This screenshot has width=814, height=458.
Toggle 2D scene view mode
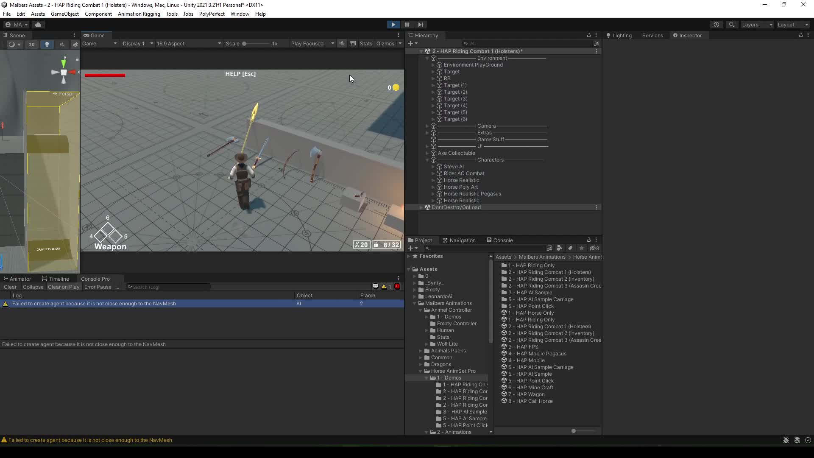[32, 44]
